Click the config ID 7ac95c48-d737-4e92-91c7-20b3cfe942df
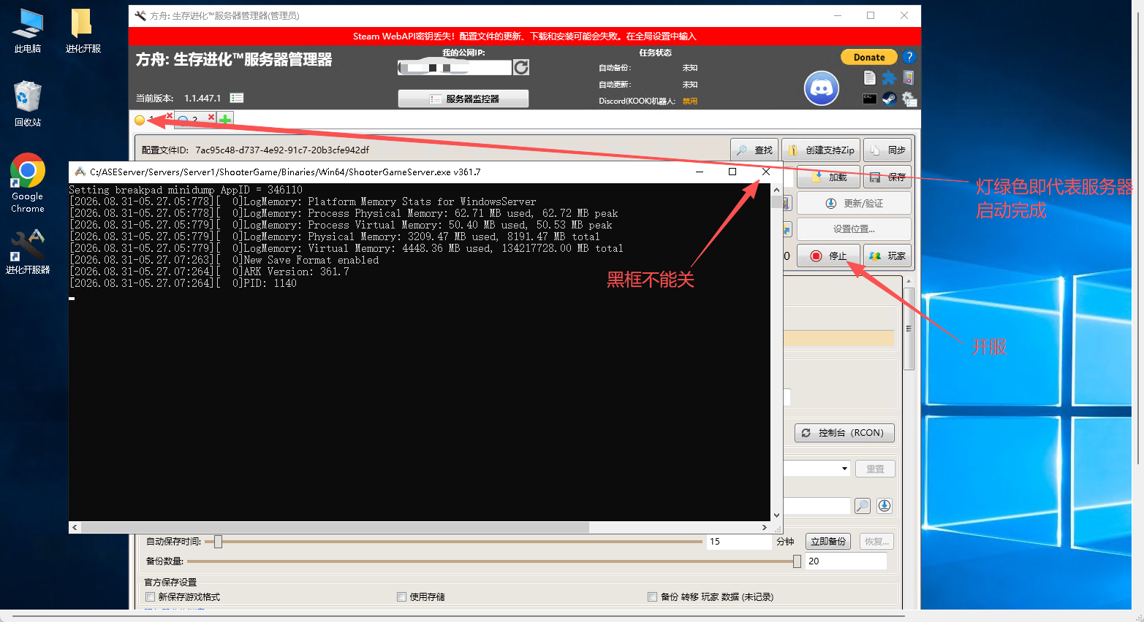 click(282, 150)
